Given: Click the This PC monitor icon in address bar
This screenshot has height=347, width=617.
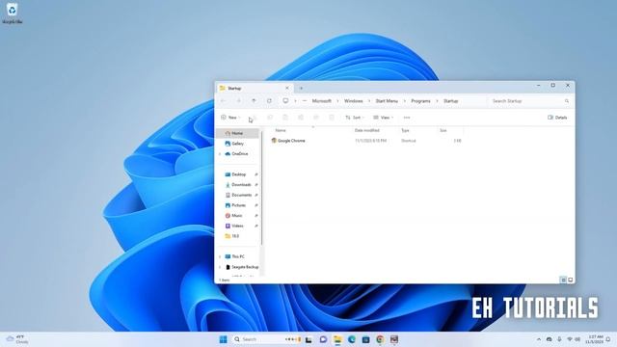Looking at the screenshot, I should pyautogui.click(x=285, y=100).
